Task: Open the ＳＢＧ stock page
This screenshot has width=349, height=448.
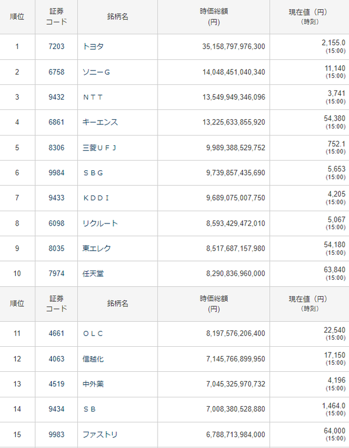Action: [96, 173]
